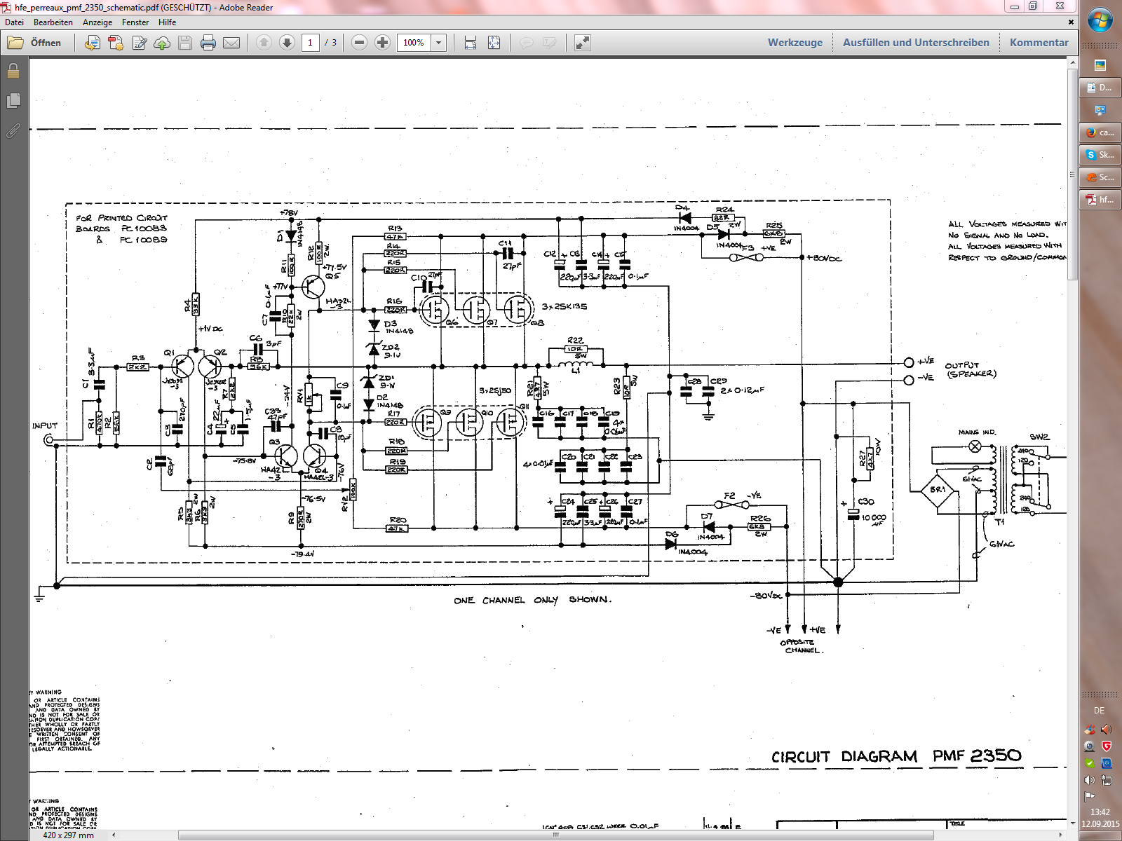
Task: Click the DE language indicator
Action: click(x=1100, y=711)
